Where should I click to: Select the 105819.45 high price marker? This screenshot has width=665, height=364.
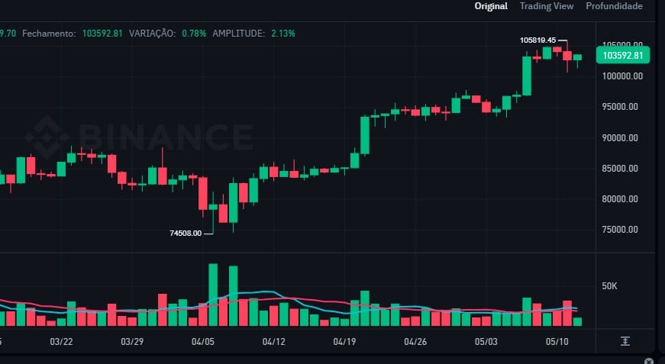tap(537, 40)
